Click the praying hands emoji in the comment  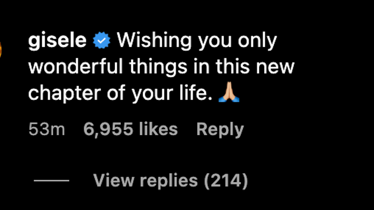(229, 92)
